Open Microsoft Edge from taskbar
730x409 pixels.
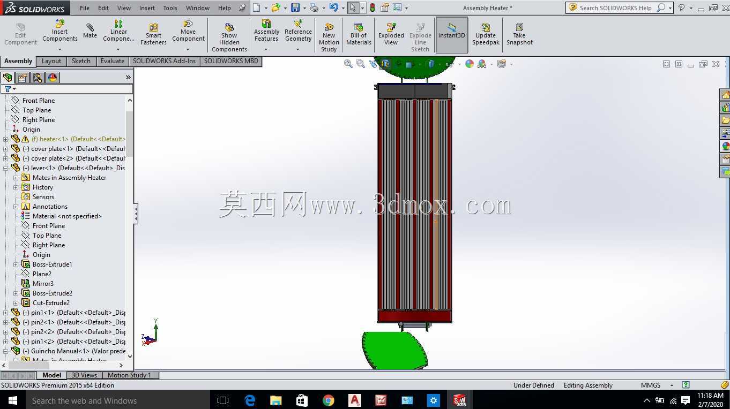pos(250,400)
